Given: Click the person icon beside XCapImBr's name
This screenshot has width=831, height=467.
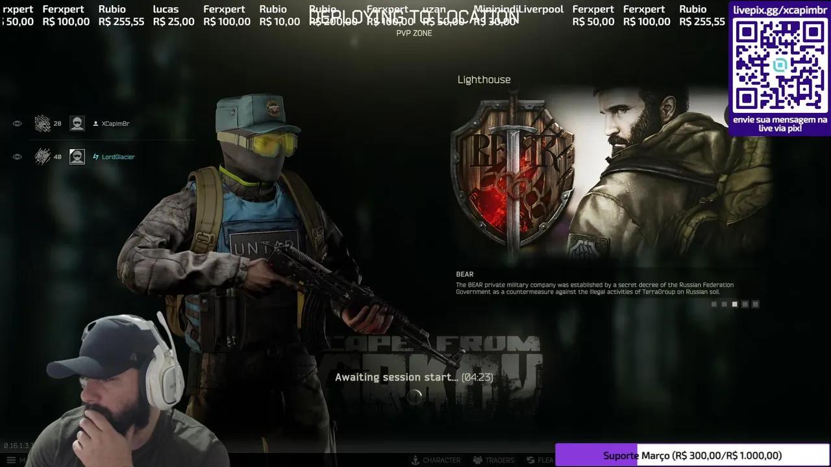Looking at the screenshot, I should pyautogui.click(x=95, y=123).
